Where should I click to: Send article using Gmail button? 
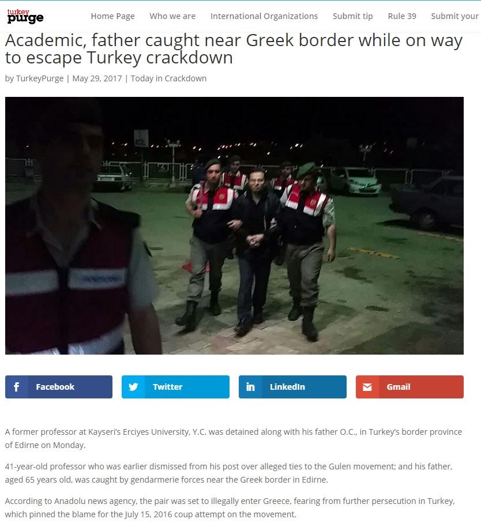tap(409, 387)
